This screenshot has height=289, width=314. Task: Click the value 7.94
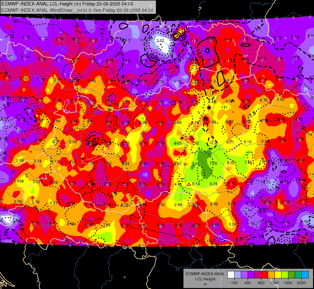(143, 82)
